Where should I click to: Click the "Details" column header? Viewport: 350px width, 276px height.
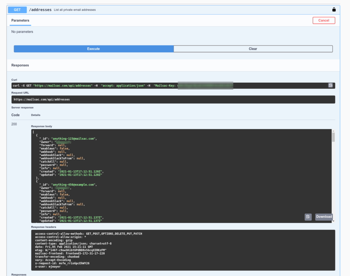(36, 115)
